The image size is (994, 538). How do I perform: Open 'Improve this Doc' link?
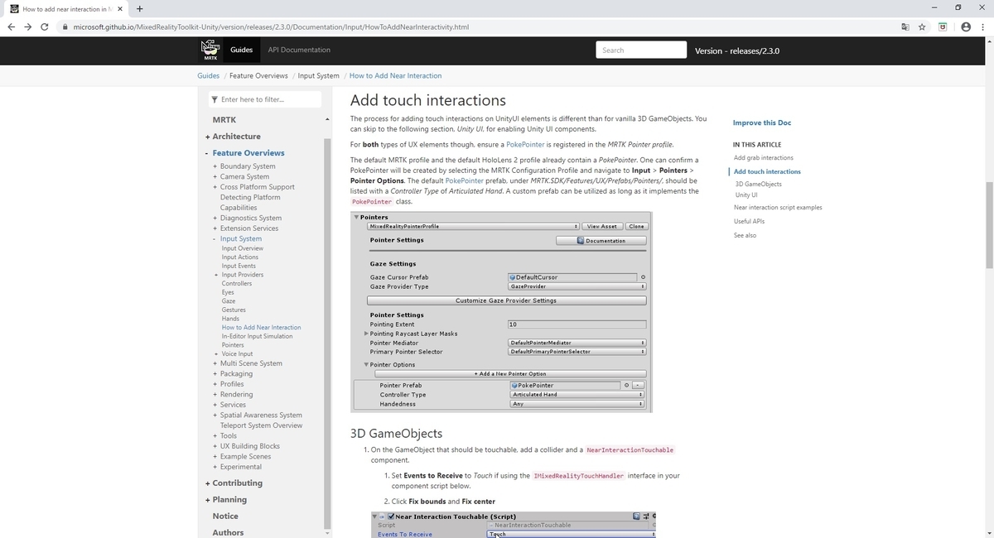(762, 122)
